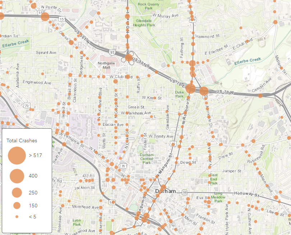
Task: Select the W Pettigrew St label
Action: click(71, 140)
